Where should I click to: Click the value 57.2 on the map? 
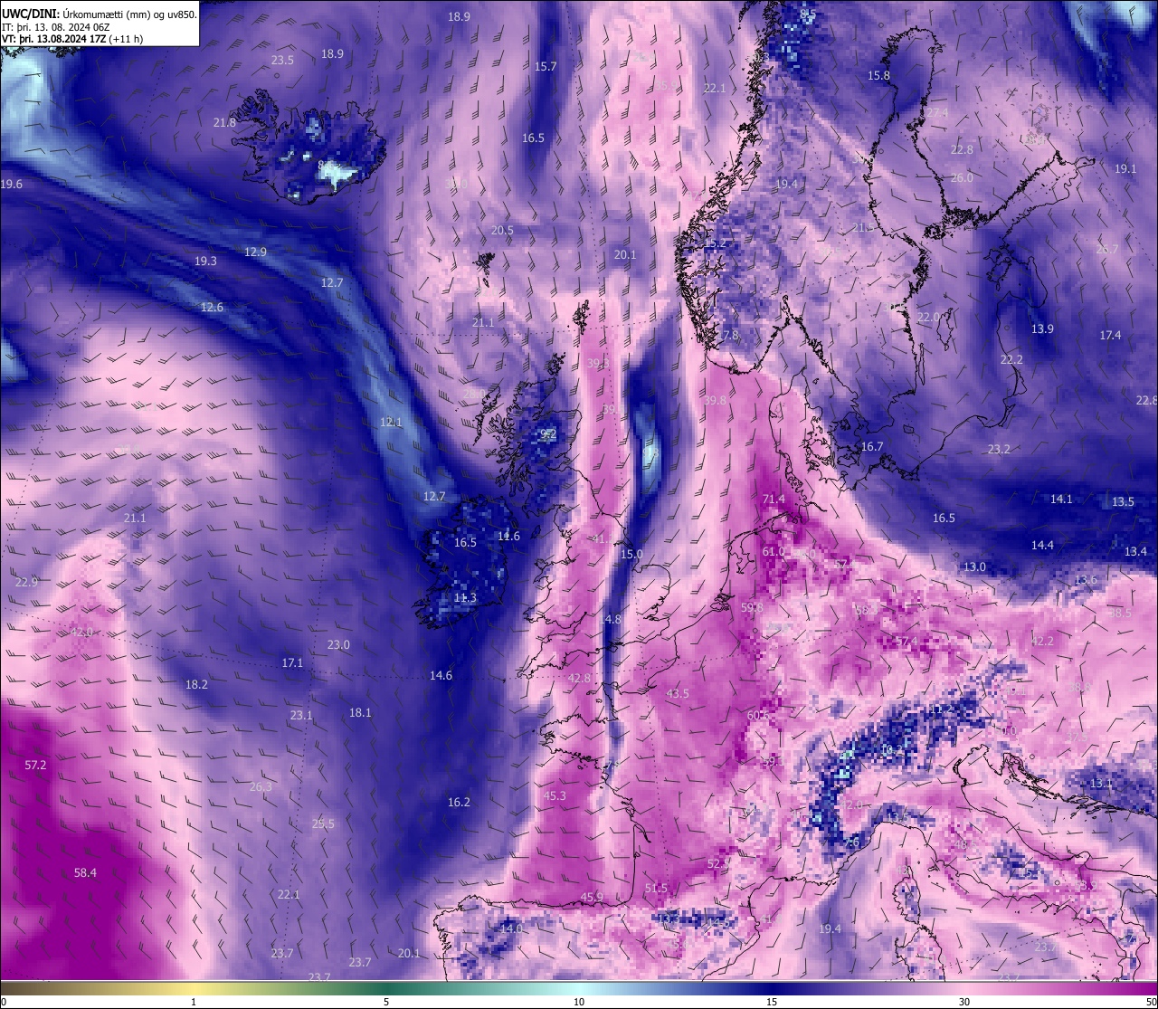point(35,765)
